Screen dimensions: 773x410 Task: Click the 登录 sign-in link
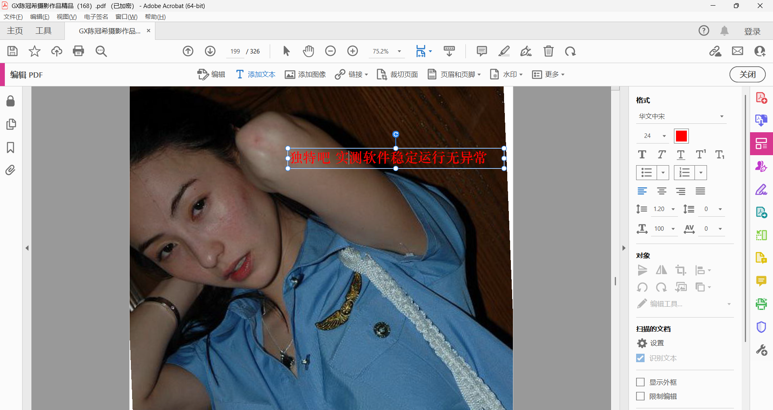click(x=752, y=31)
